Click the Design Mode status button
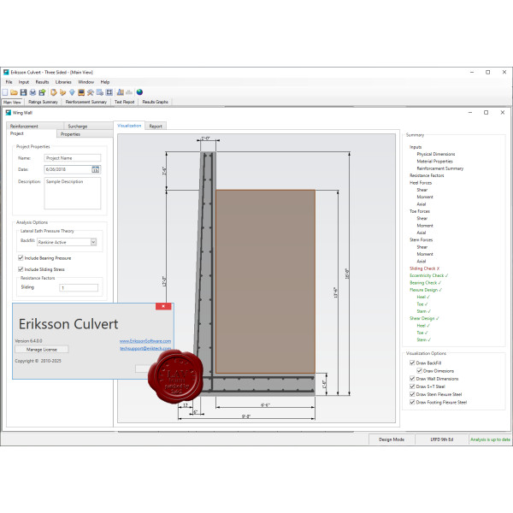This screenshot has height=513, width=513. tap(392, 439)
